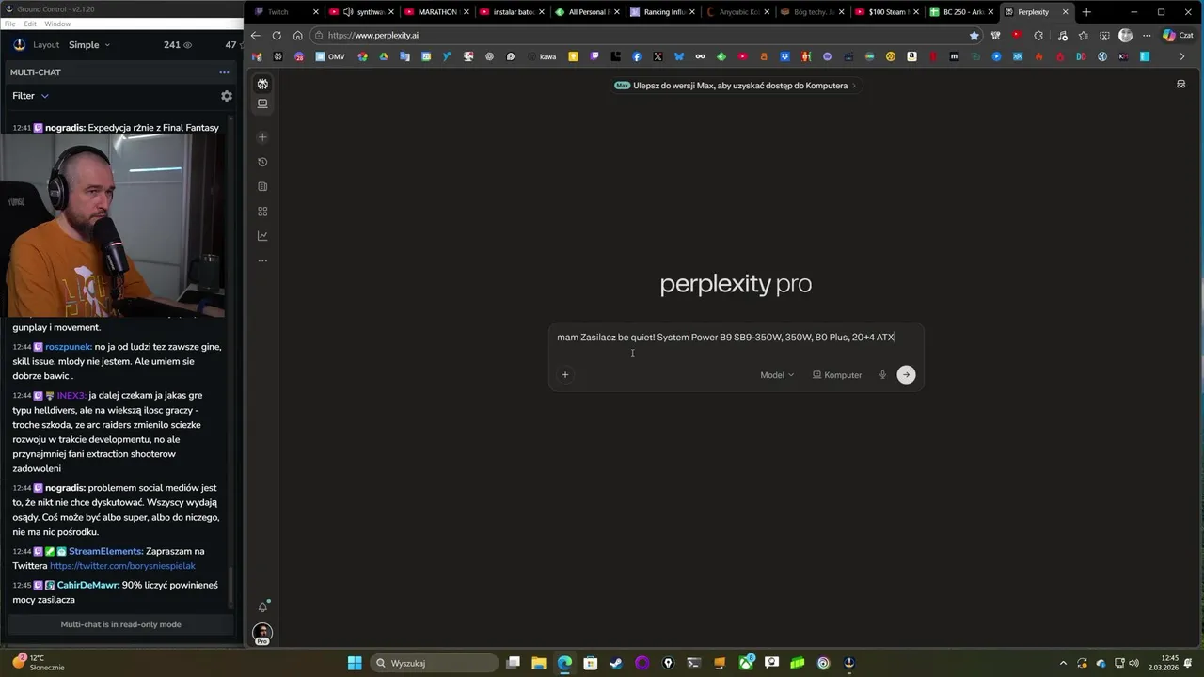This screenshot has height=677, width=1204.
Task: Click the StreamElements username in chat
Action: pyautogui.click(x=105, y=551)
